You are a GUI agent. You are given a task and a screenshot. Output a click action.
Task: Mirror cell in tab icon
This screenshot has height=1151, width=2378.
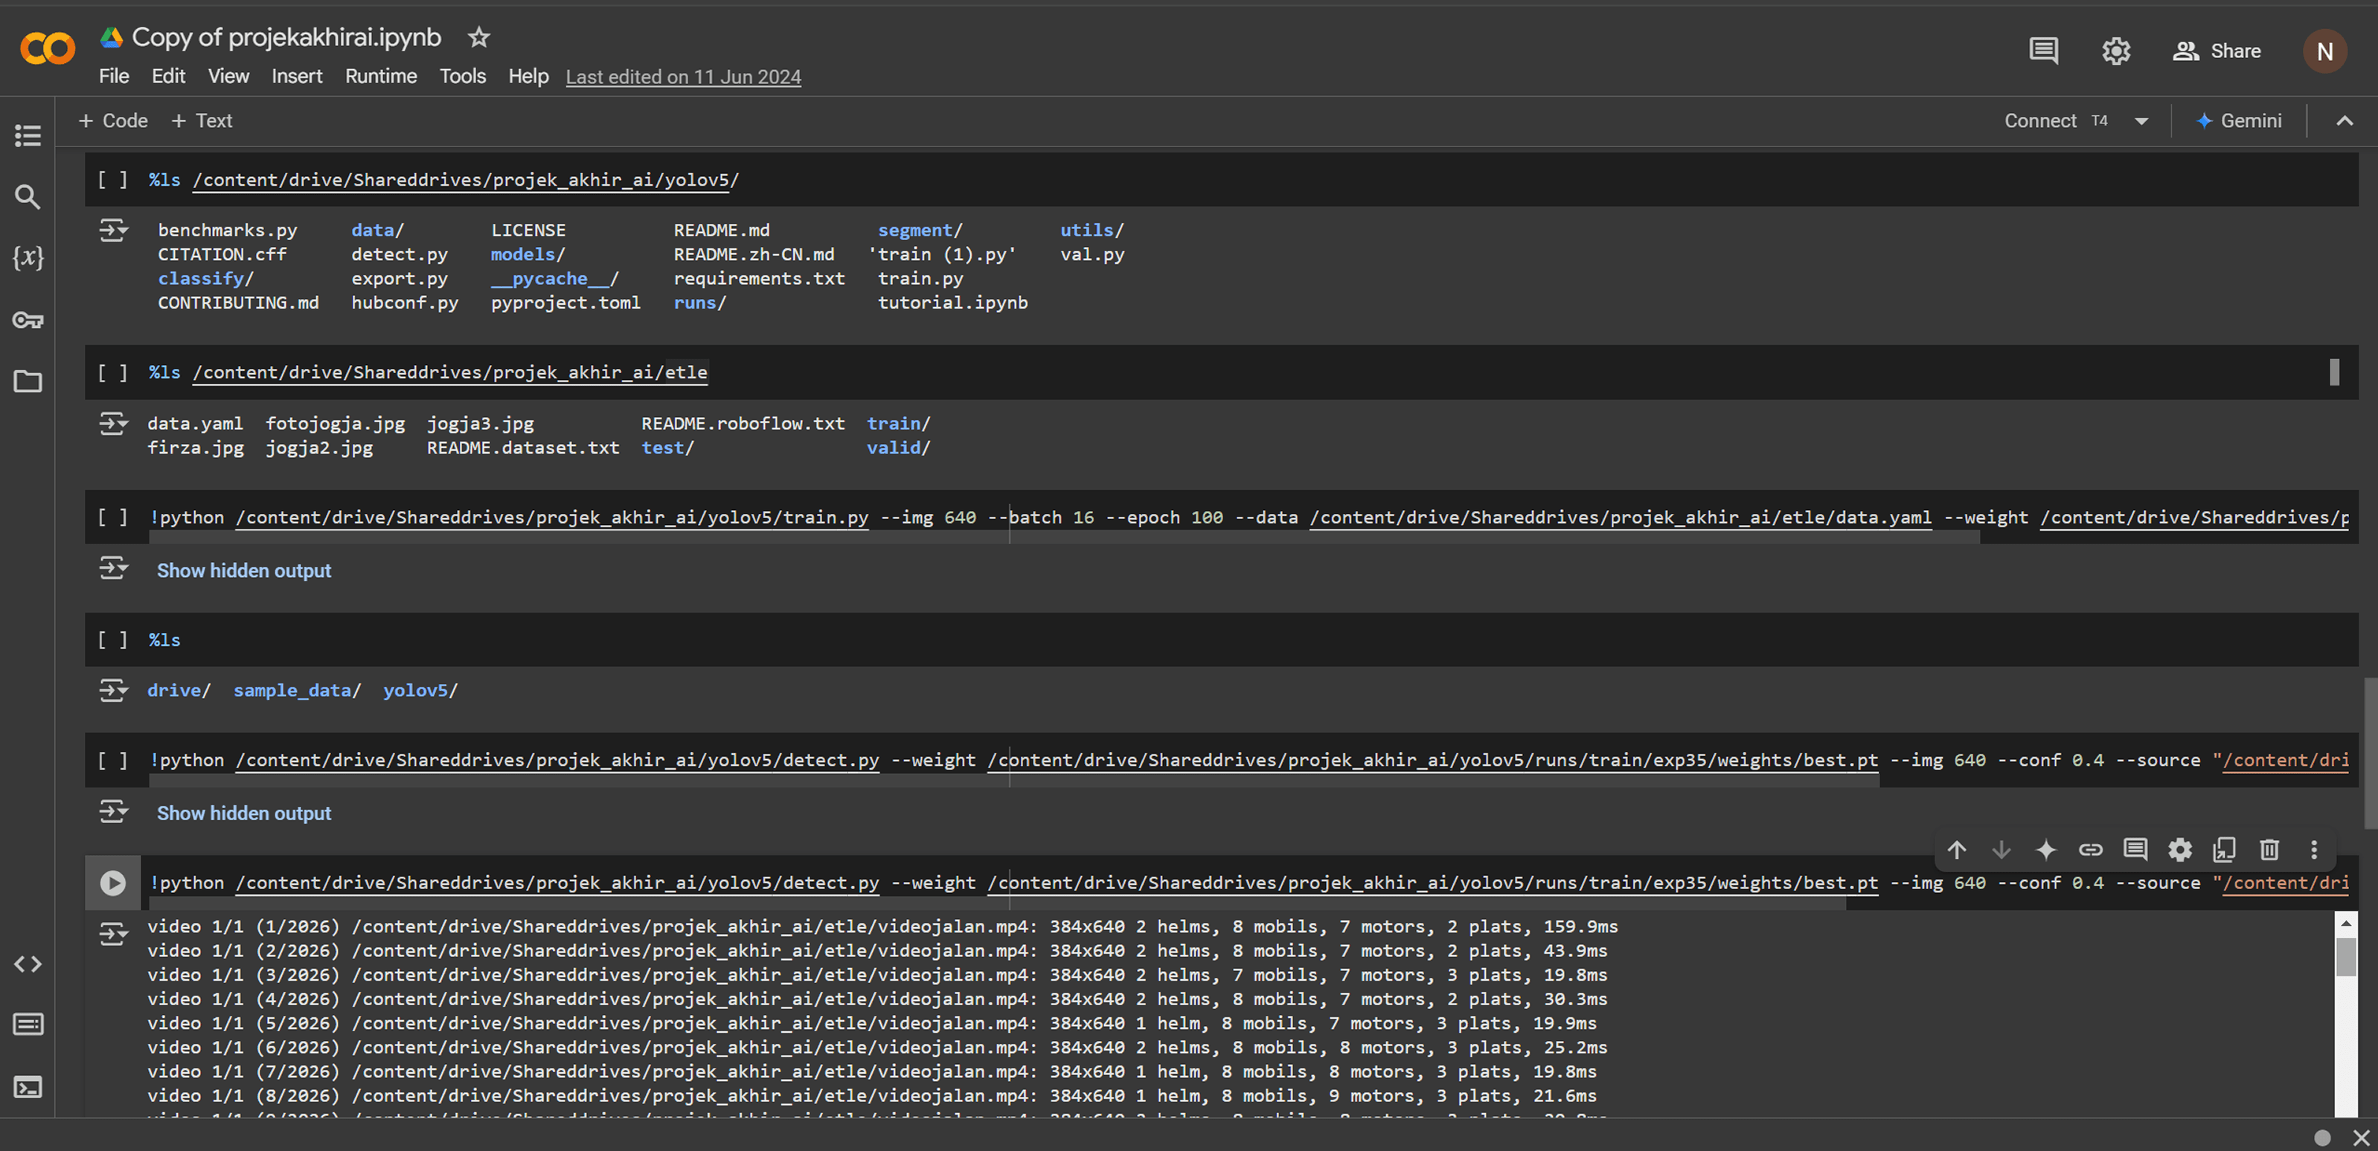tap(2225, 849)
